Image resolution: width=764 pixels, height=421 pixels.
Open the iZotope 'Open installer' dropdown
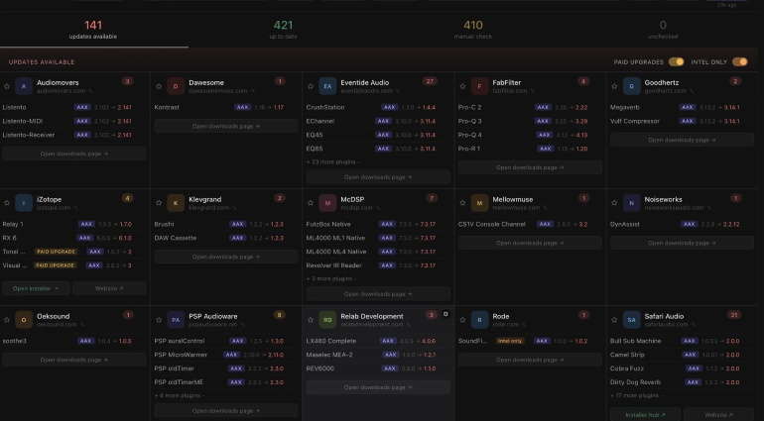[36, 288]
